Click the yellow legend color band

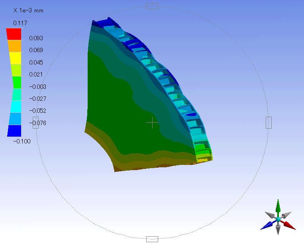coord(15,58)
